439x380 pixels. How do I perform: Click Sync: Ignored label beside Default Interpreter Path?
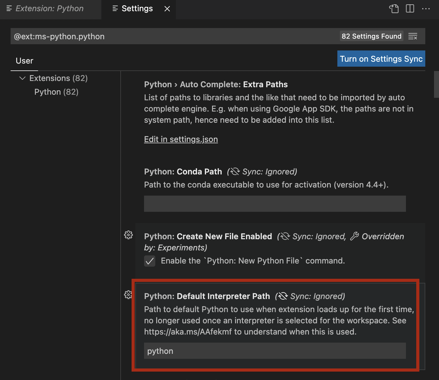310,296
